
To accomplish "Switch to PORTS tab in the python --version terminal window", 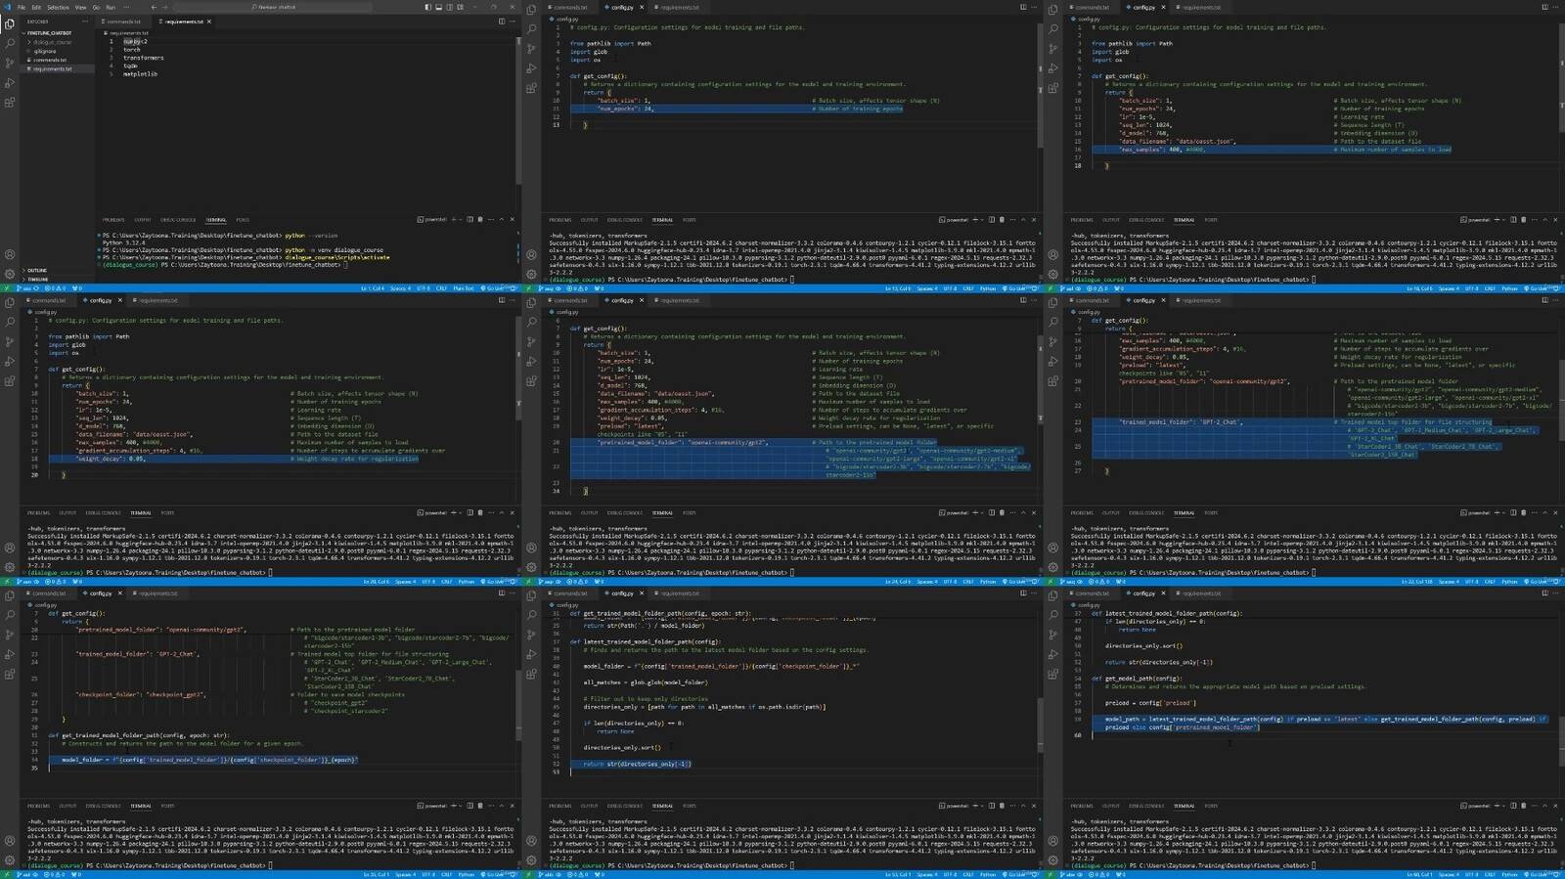I will coord(243,220).
